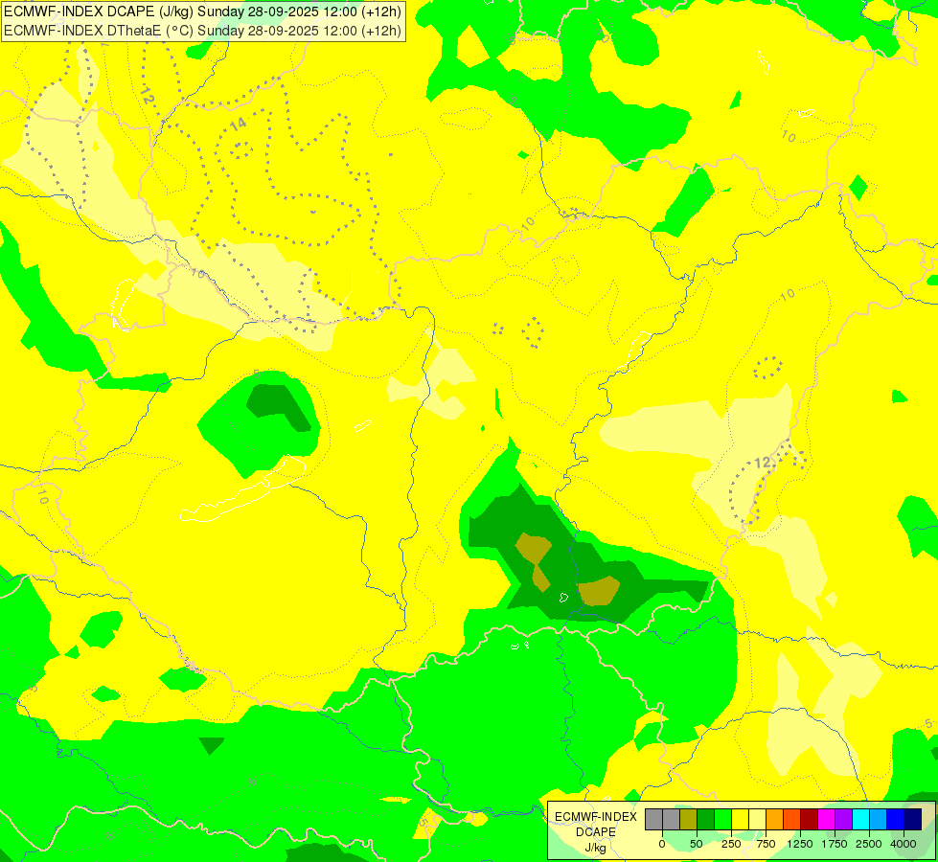Select the orange legend swatch

click(x=775, y=820)
